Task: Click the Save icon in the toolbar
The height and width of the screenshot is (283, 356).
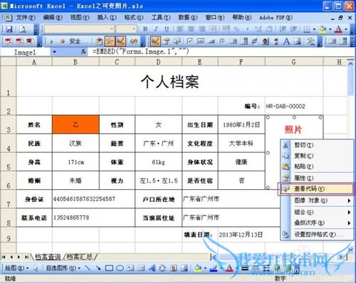Action: (9, 29)
